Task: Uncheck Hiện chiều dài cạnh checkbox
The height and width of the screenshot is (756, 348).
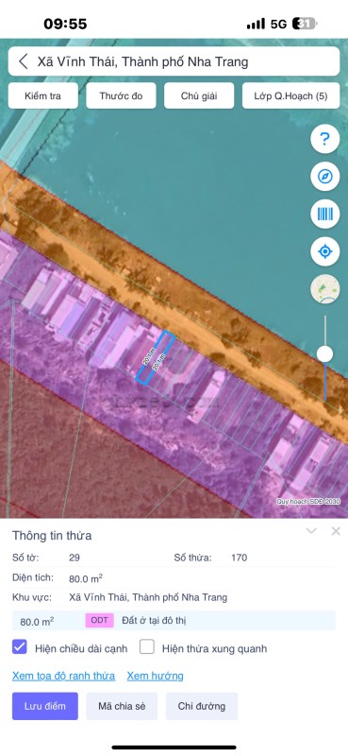Action: click(x=20, y=647)
